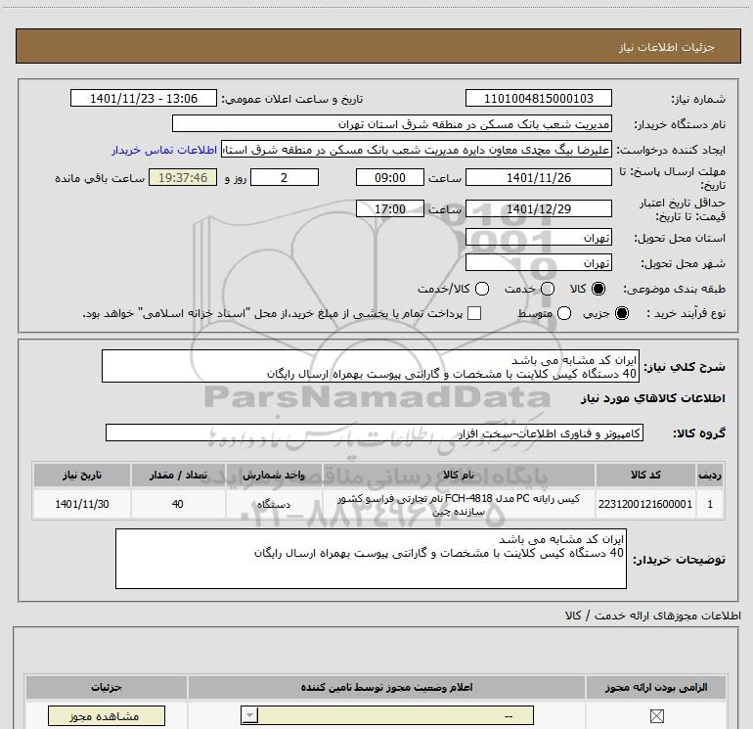The width and height of the screenshot is (753, 729).
Task: Click the شماره نیاز number field
Action: (538, 99)
